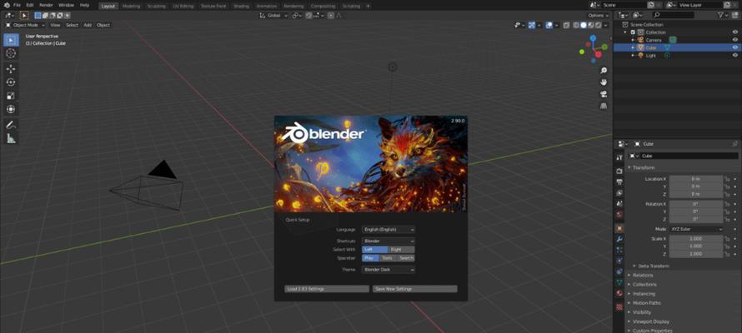Switch to the Modeling workspace tab
This screenshot has width=742, height=333.
131,6
